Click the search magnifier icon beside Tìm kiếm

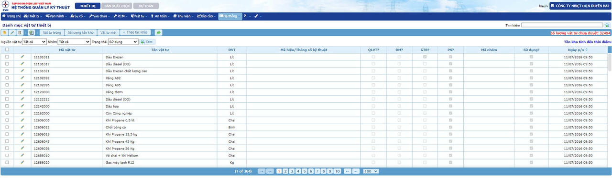coord(608,25)
